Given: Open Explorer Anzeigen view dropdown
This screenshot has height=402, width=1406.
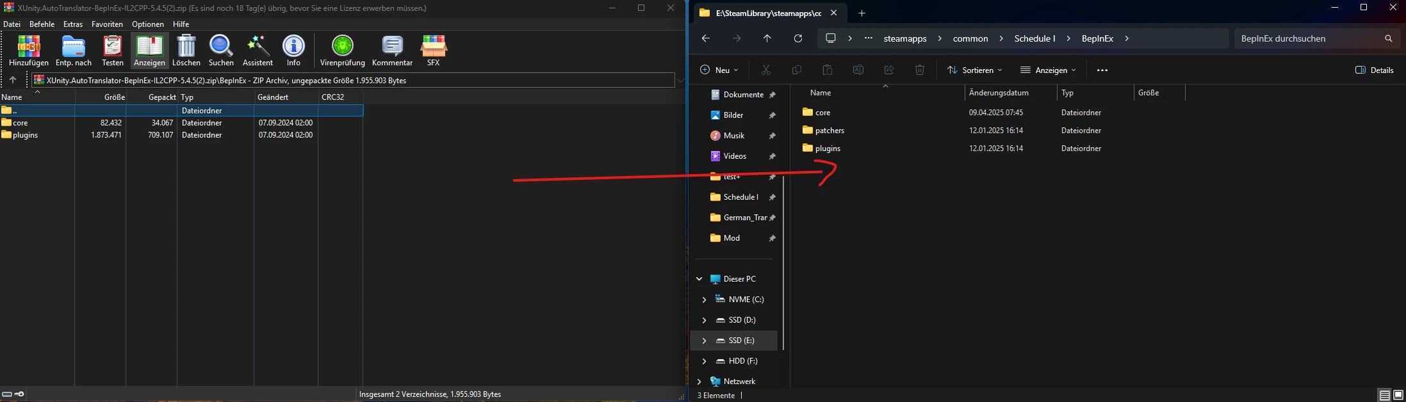Looking at the screenshot, I should pos(1048,70).
